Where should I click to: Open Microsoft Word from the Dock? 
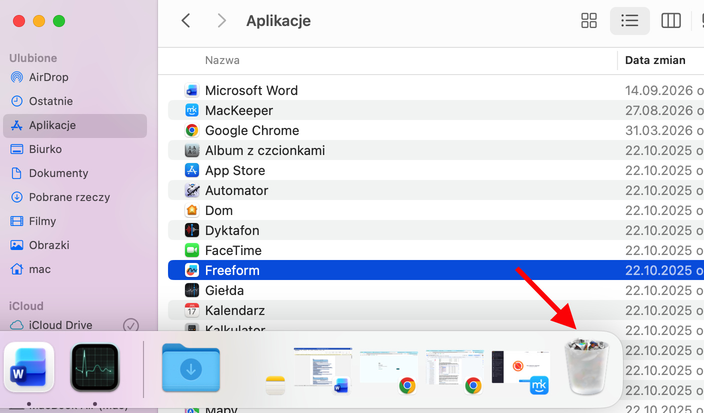click(29, 366)
